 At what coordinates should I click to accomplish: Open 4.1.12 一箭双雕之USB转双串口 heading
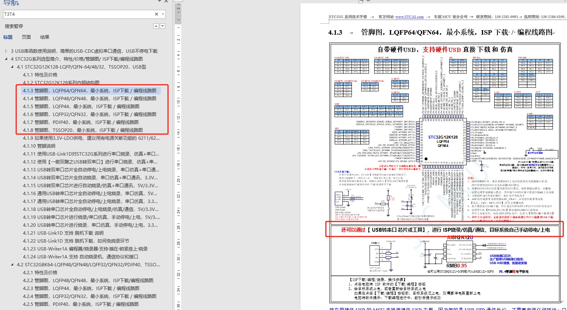[91, 162]
